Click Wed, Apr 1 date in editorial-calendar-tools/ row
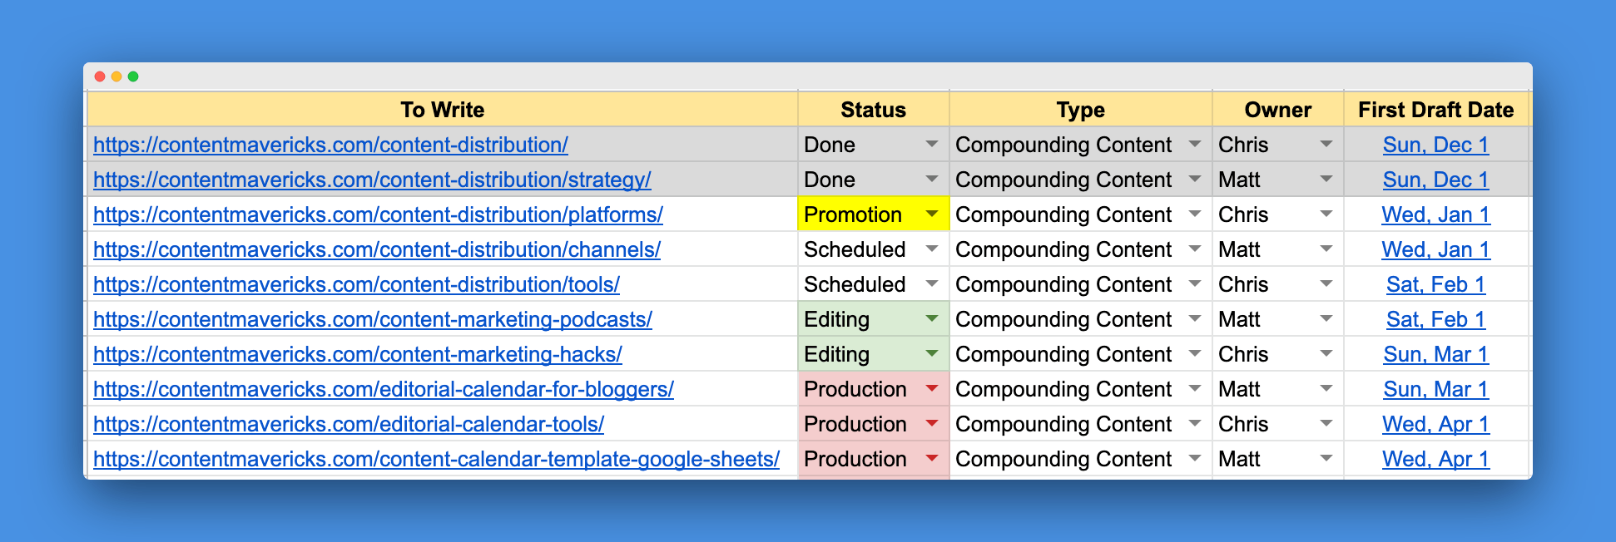The height and width of the screenshot is (542, 1616). pos(1435,424)
